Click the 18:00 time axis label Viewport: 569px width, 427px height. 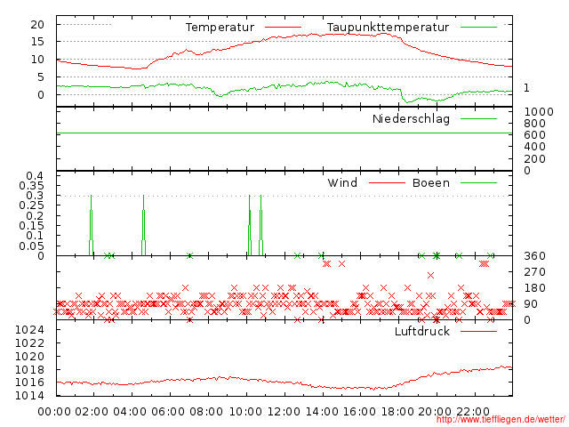397,412
